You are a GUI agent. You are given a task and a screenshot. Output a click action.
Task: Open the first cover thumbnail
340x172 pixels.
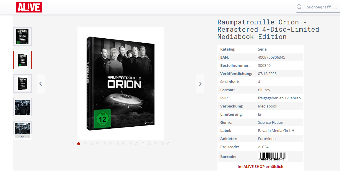coord(23,36)
